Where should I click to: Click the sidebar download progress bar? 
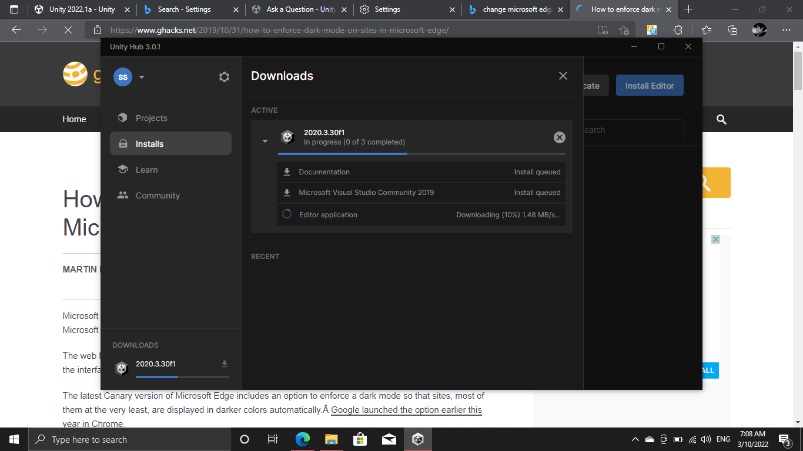coord(182,376)
